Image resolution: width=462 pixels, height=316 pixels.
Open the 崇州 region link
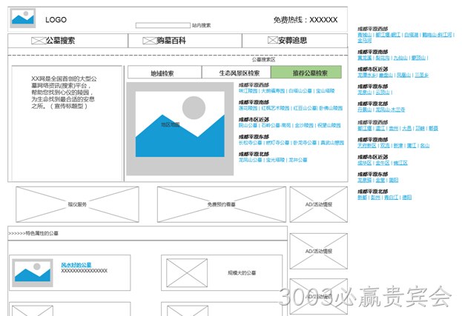[x=394, y=129]
